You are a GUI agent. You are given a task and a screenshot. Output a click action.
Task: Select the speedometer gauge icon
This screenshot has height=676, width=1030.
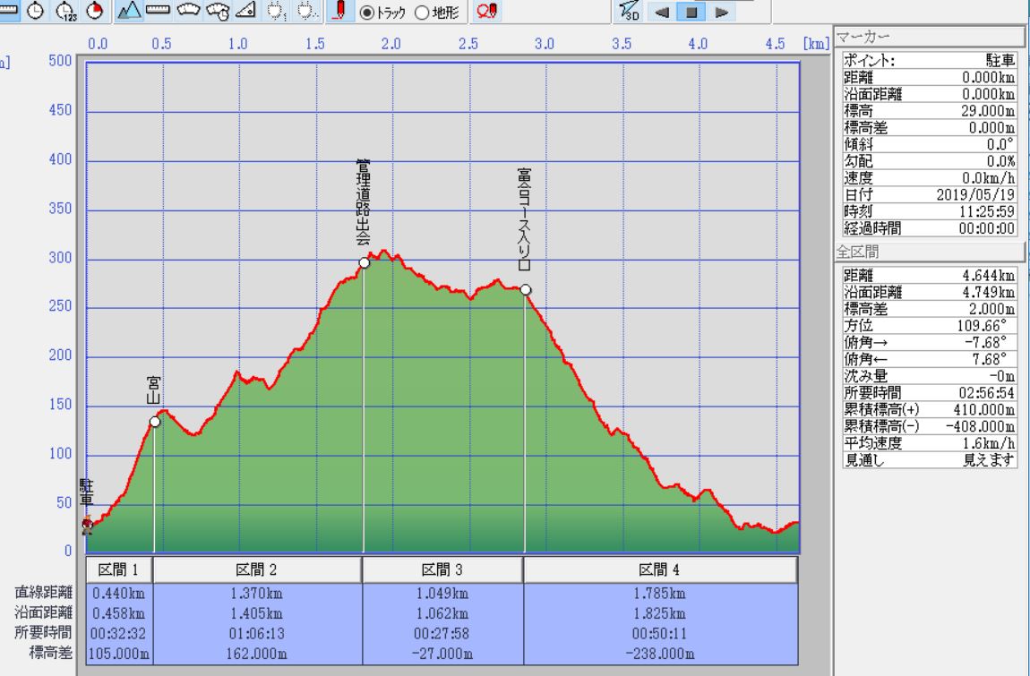pos(188,11)
